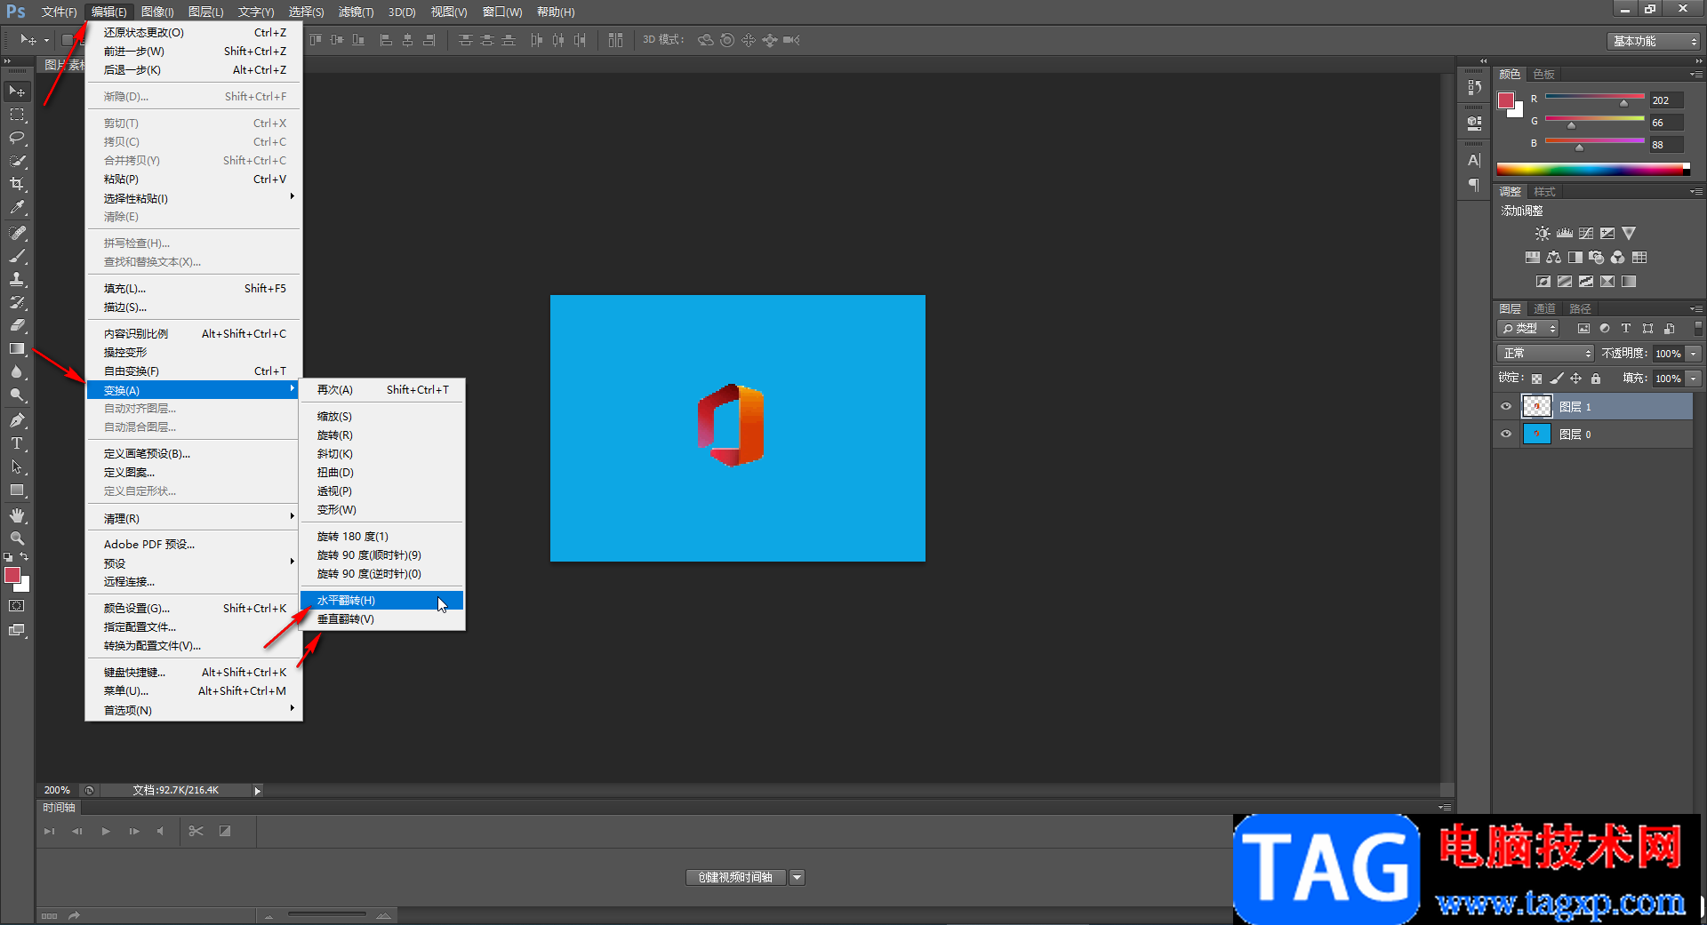Click the 3D roll camera icon

click(727, 40)
